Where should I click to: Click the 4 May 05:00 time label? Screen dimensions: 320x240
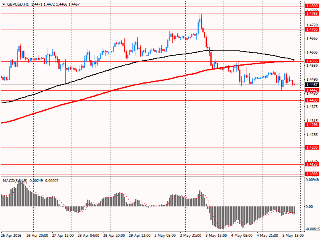coord(242,236)
